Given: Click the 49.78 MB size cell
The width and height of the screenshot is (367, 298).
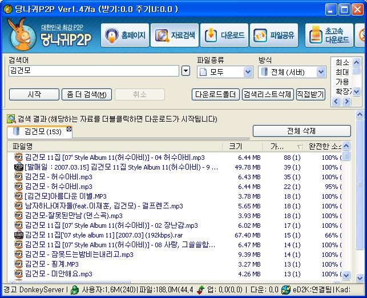Looking at the screenshot, I should point(247,167).
